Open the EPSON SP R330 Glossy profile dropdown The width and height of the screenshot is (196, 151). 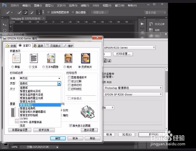tap(133, 95)
